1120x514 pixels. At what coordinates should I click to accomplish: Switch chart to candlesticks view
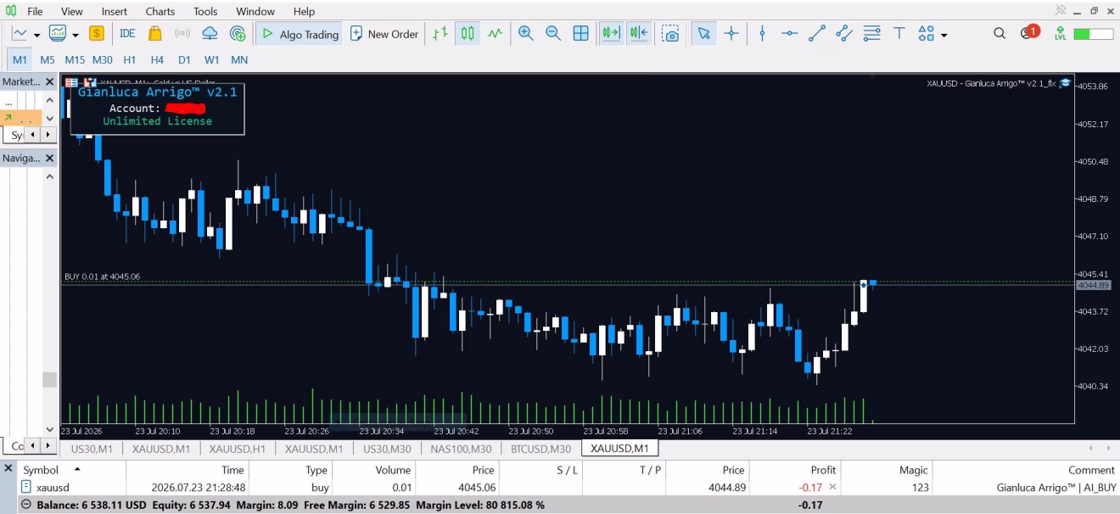[468, 34]
